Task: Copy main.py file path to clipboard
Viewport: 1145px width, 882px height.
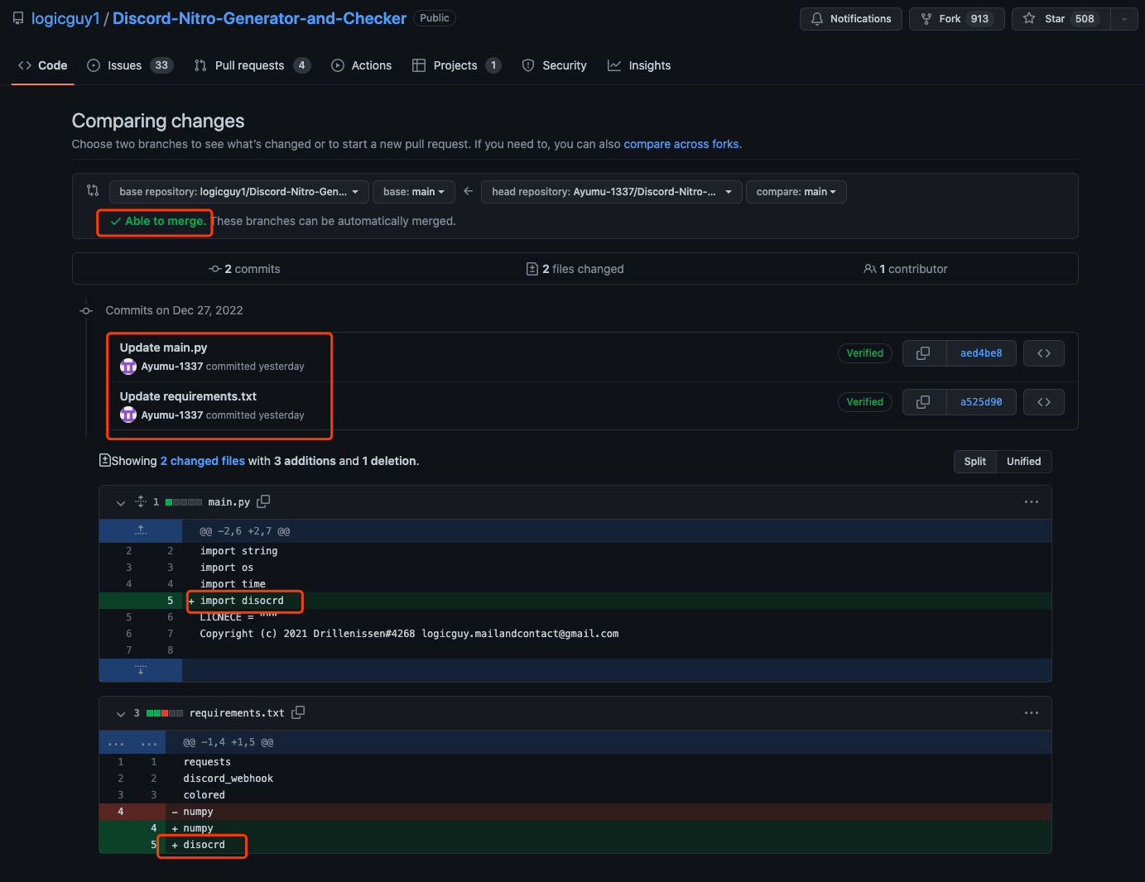Action: coord(263,501)
